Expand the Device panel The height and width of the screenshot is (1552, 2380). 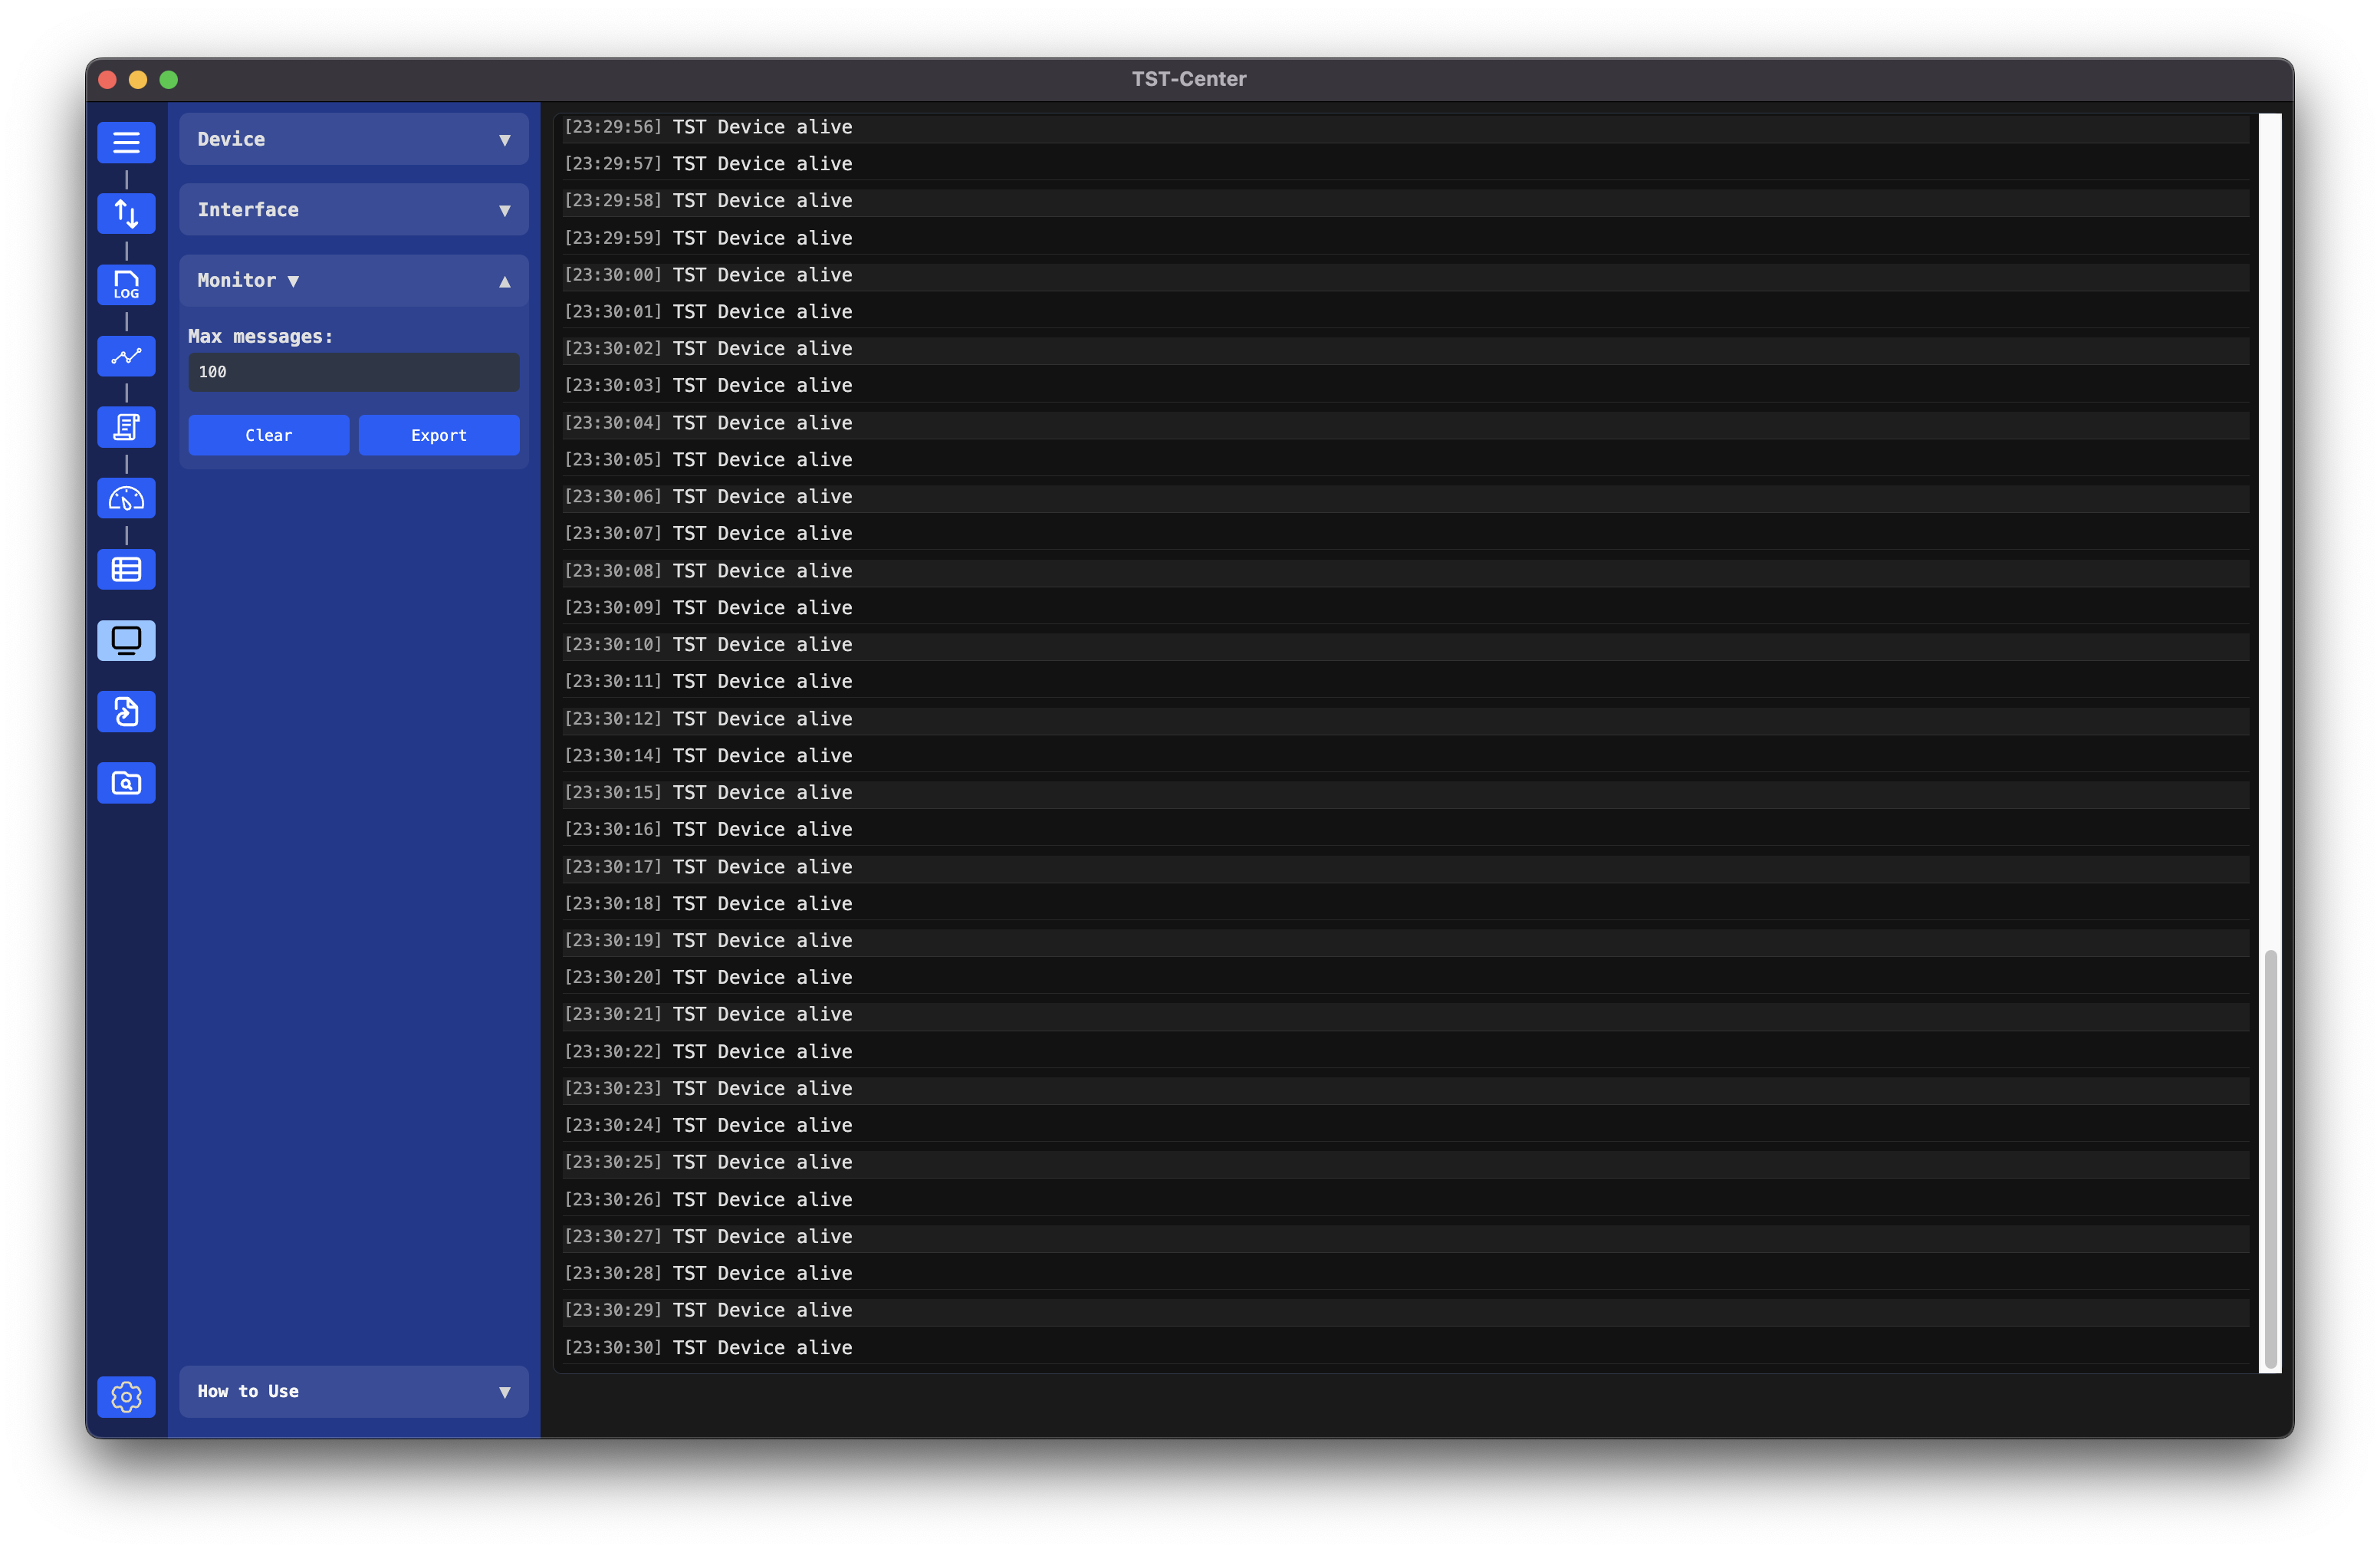coord(354,139)
